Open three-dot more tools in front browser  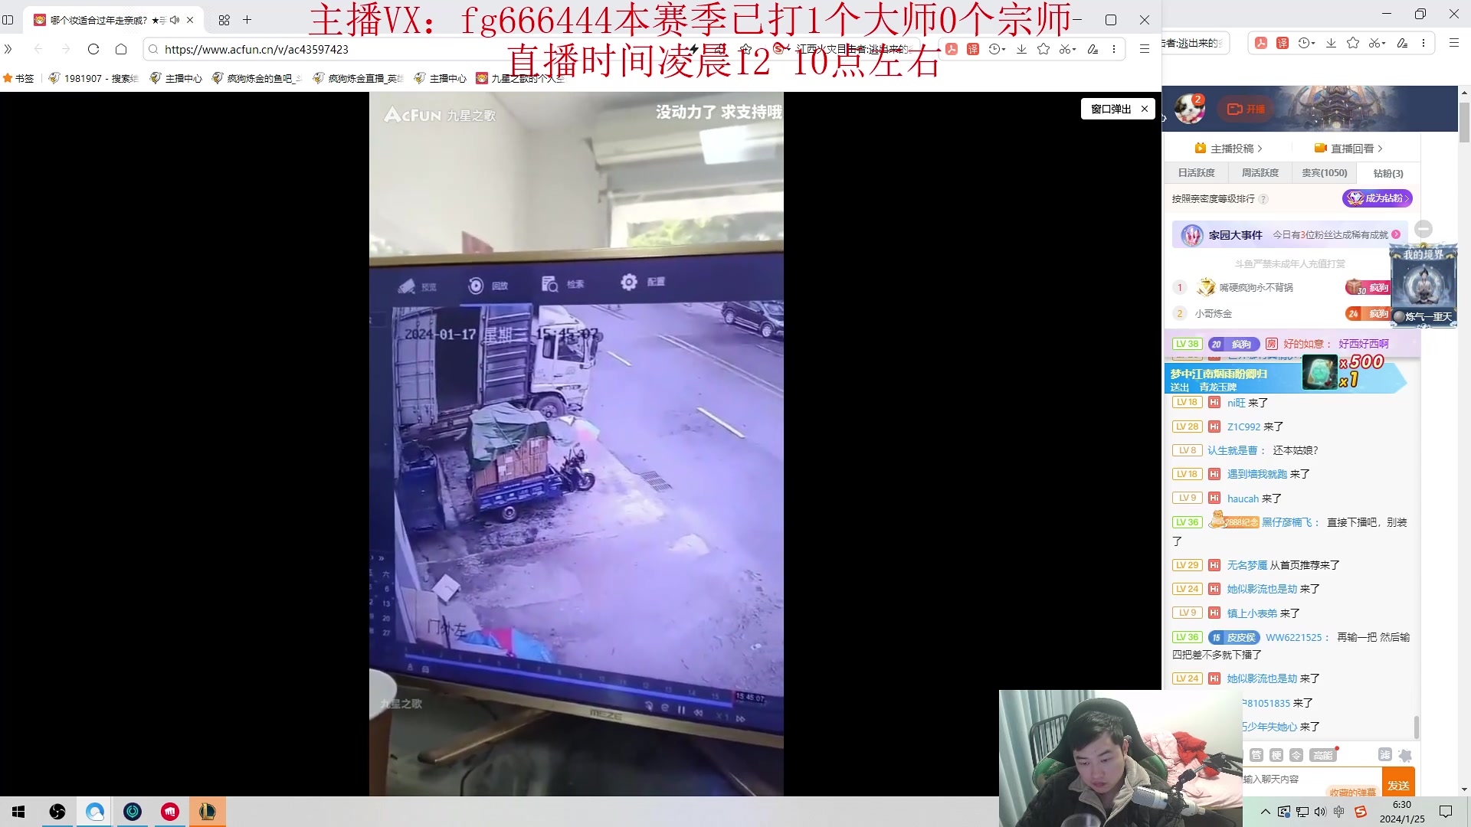point(1114,49)
